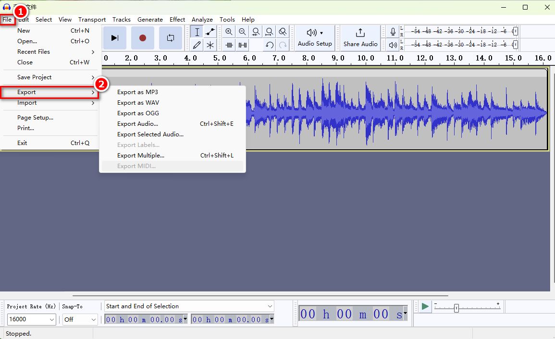Toggle the Loop playback button
The height and width of the screenshot is (339, 555).
[171, 38]
